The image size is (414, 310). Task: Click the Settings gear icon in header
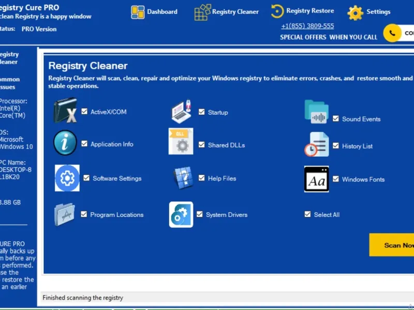(356, 12)
